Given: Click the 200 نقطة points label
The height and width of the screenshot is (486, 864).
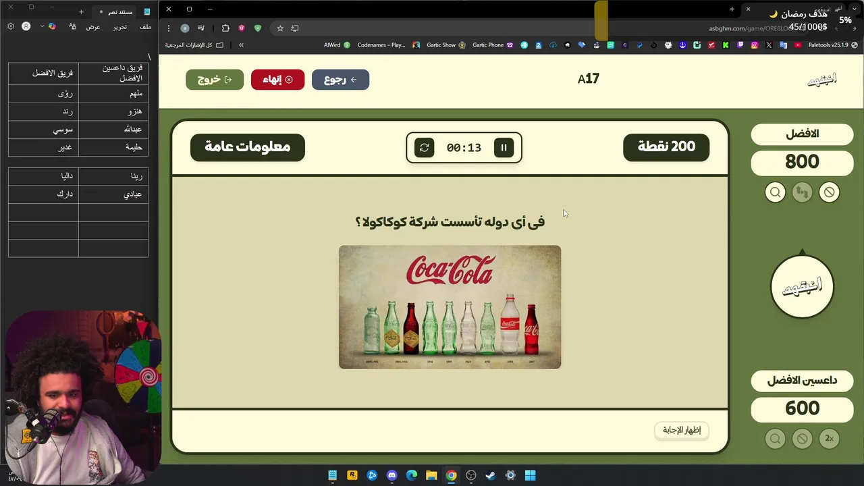Looking at the screenshot, I should [666, 147].
